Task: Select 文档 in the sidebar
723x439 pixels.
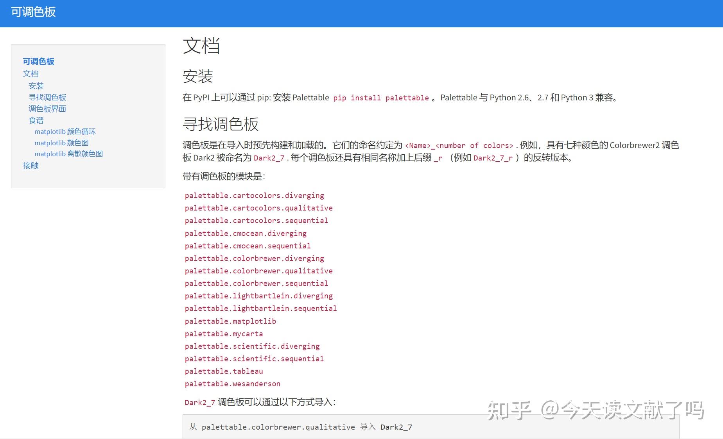Action: [x=31, y=73]
